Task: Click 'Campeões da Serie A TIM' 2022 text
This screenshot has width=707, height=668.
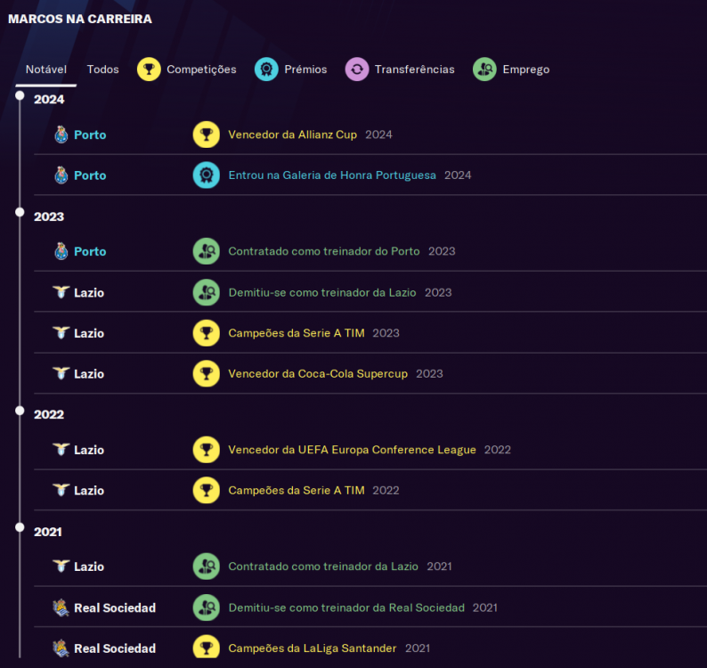Action: 297,490
